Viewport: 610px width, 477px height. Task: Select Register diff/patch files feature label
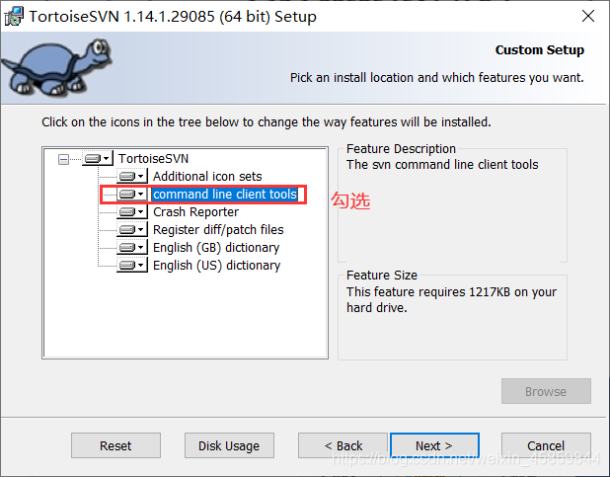218,230
